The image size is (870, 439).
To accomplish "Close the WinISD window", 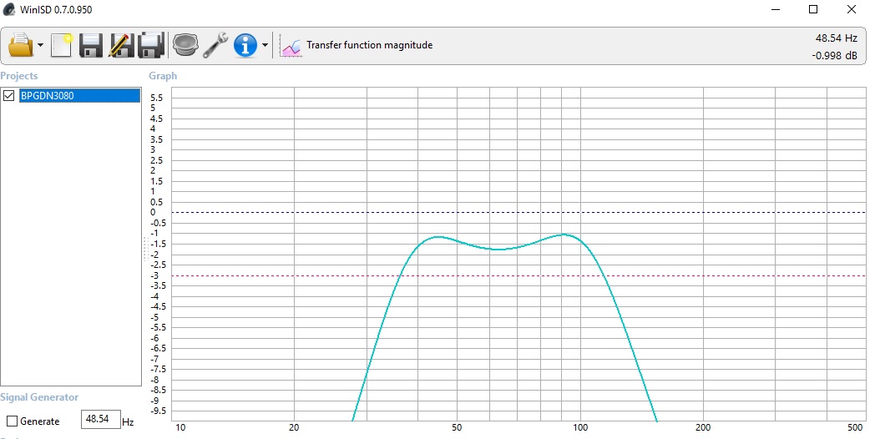I will pyautogui.click(x=851, y=9).
